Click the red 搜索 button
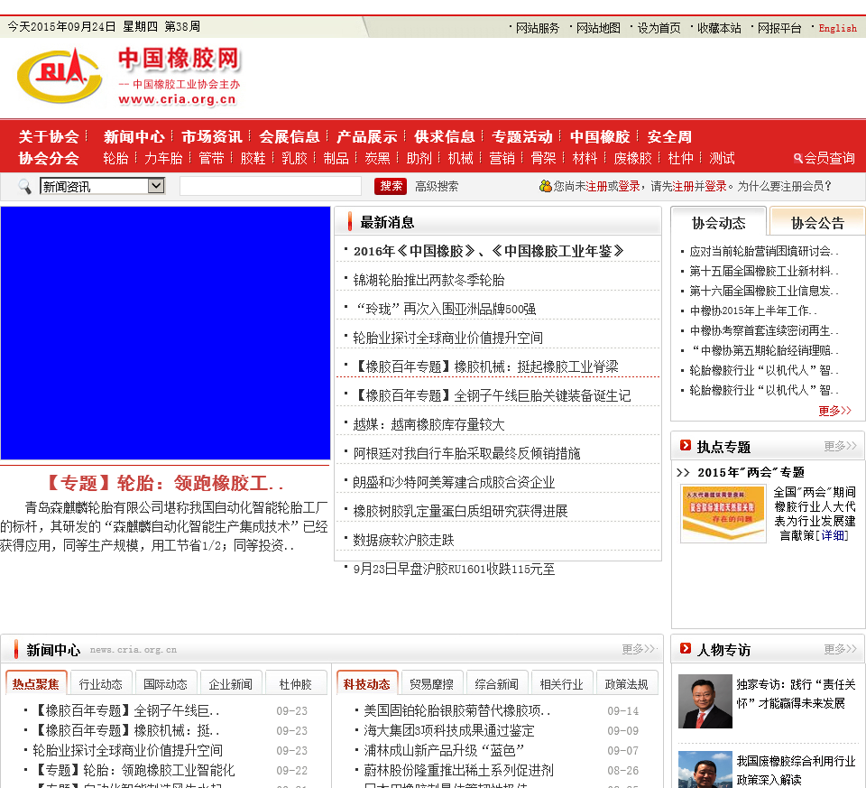The height and width of the screenshot is (788, 866). 391,186
